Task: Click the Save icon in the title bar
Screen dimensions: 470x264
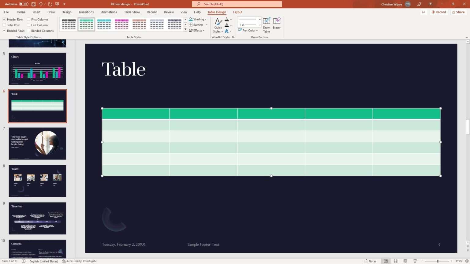Action: pos(33,4)
